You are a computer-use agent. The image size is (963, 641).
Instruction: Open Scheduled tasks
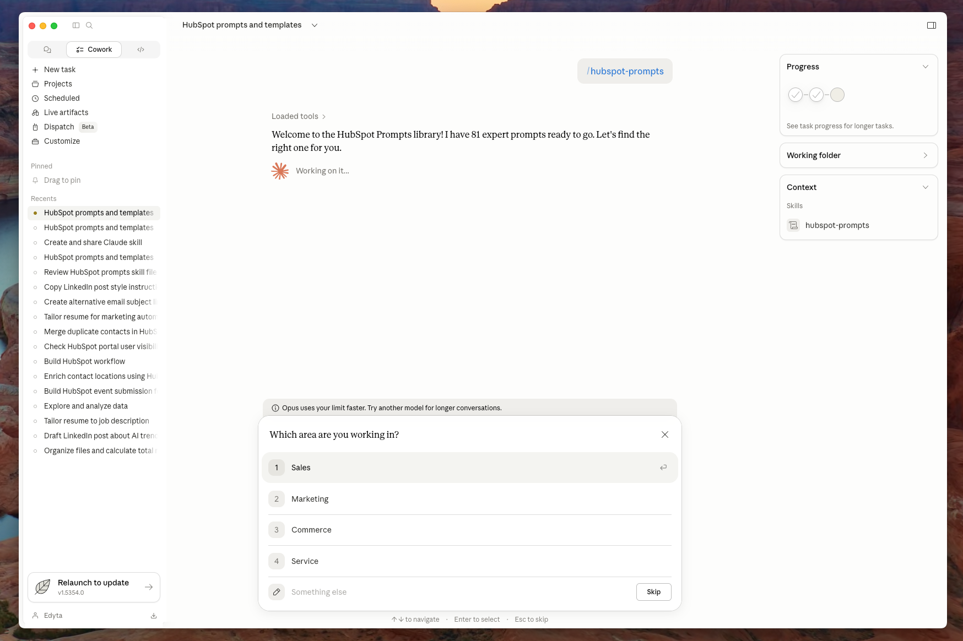click(x=94, y=98)
